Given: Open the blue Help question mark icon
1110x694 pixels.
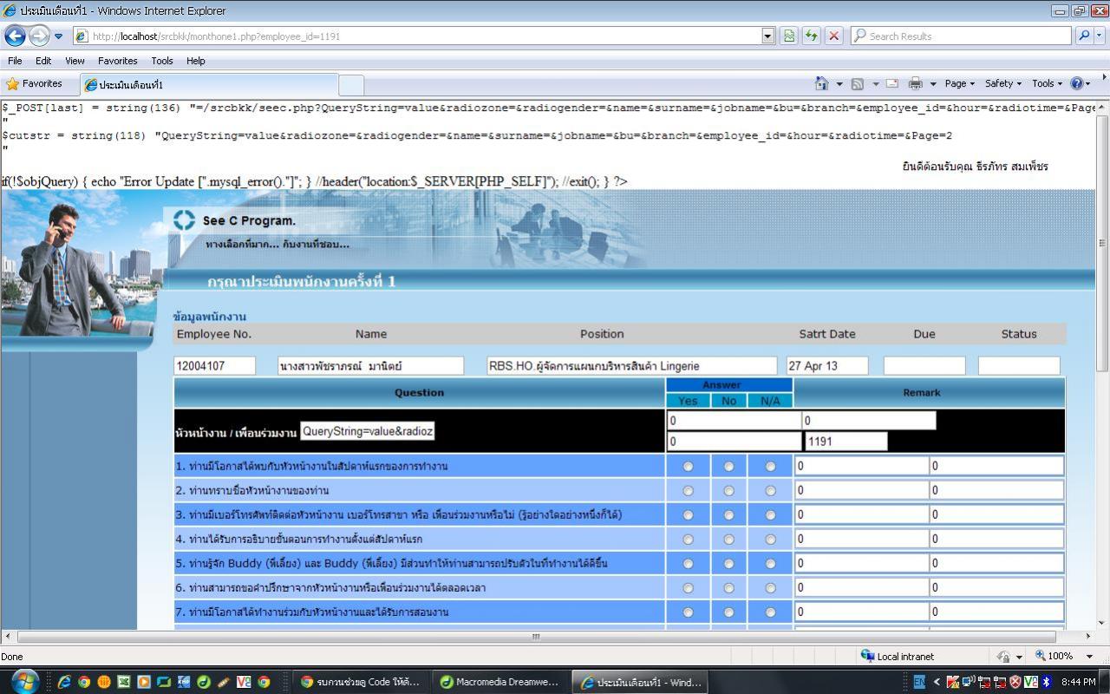Looking at the screenshot, I should pos(1077,83).
